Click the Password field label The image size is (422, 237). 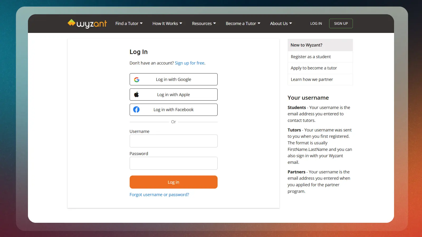pyautogui.click(x=139, y=154)
